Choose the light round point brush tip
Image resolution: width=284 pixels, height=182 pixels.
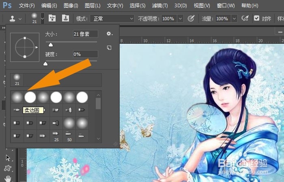(x=17, y=110)
